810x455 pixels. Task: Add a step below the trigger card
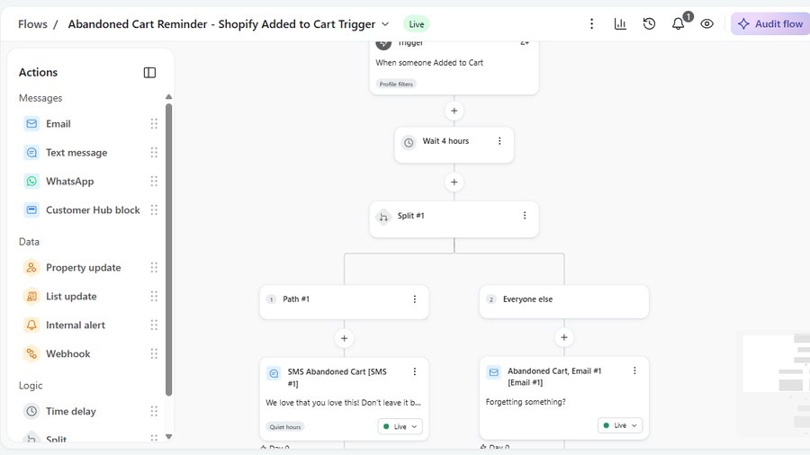point(454,111)
